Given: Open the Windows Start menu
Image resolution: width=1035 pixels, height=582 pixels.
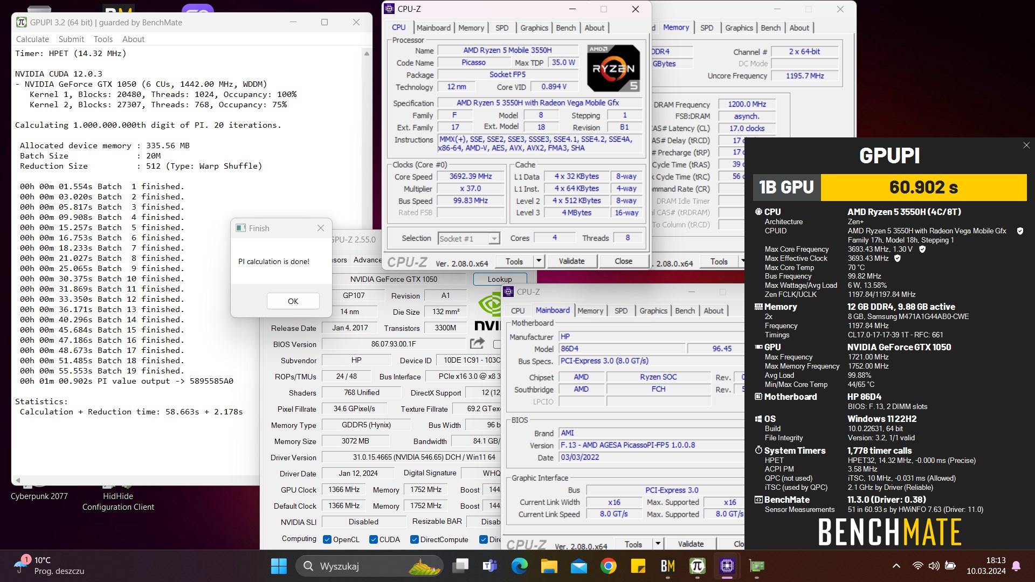Looking at the screenshot, I should pyautogui.click(x=279, y=566).
